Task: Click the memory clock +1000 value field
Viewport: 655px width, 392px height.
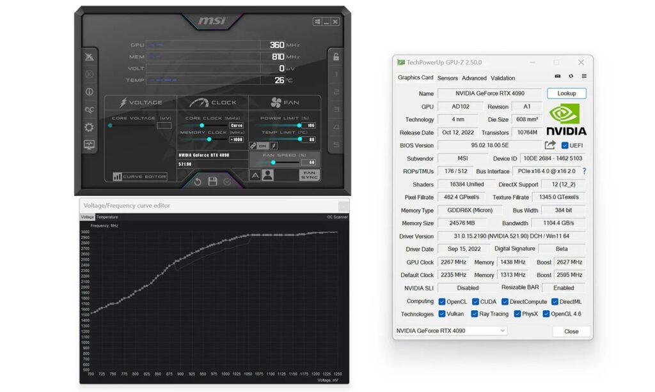Action: tap(237, 139)
